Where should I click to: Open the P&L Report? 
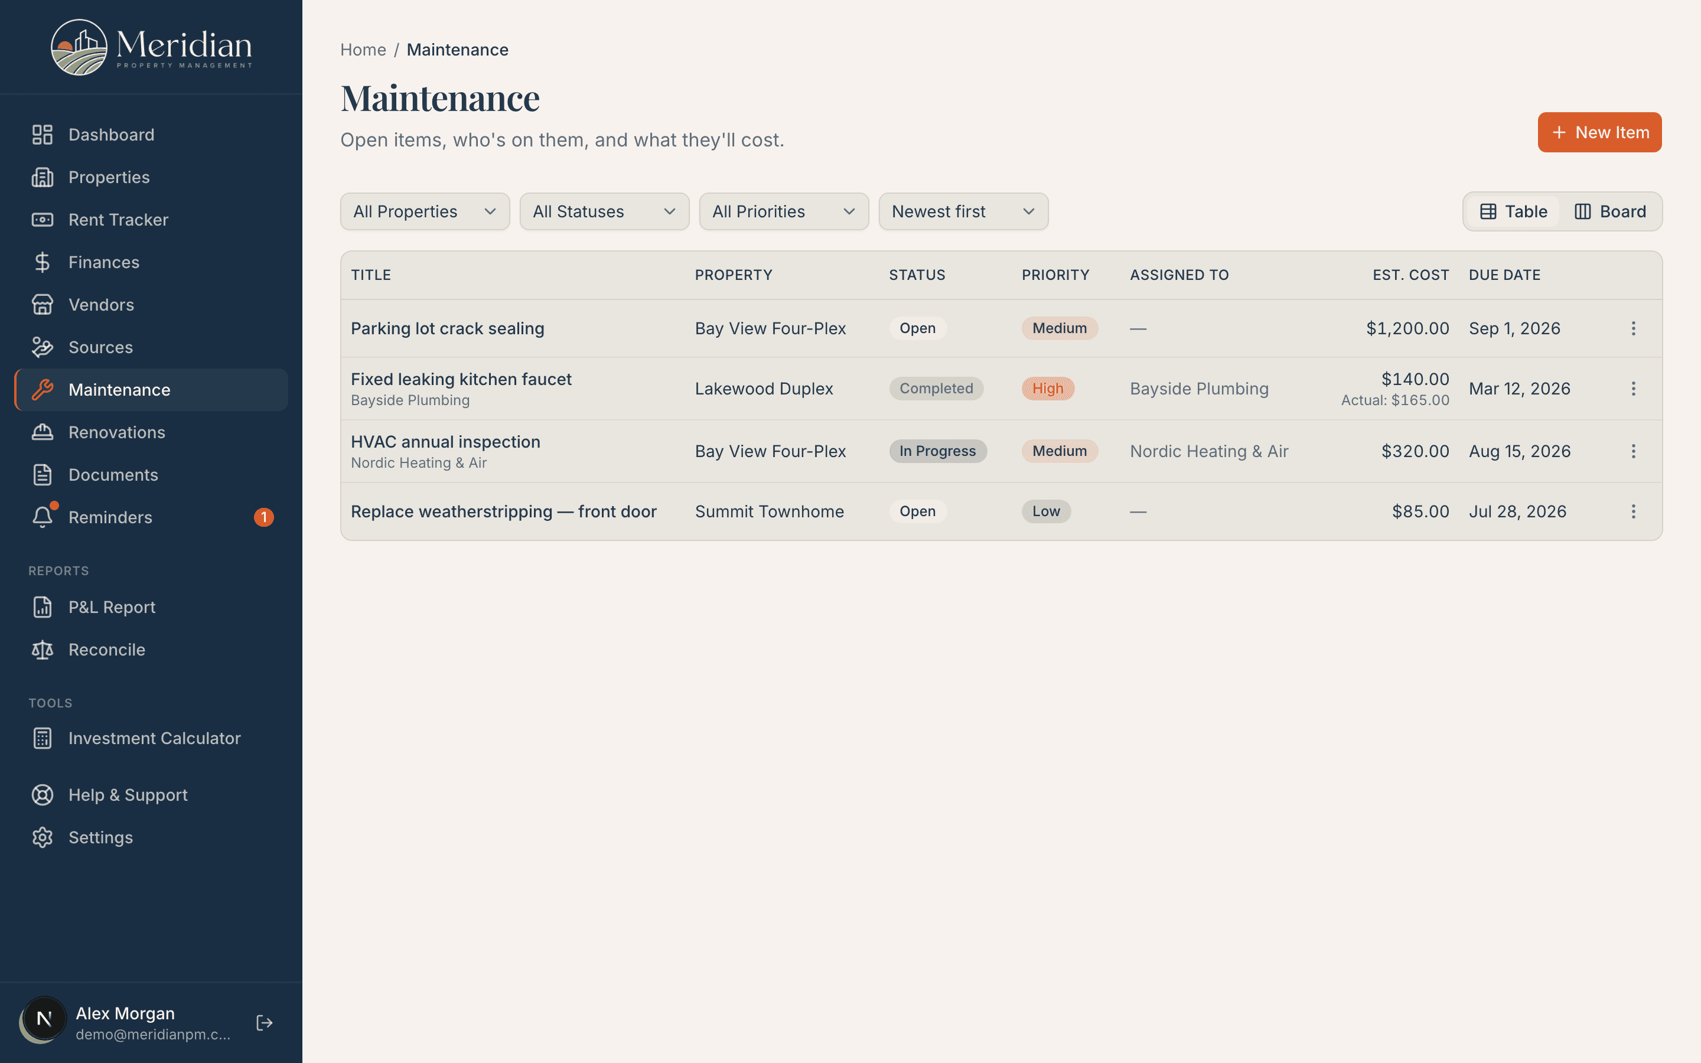pyautogui.click(x=151, y=607)
